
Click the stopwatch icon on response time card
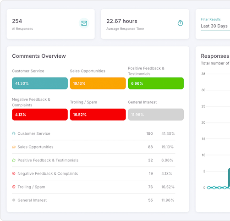pos(180,23)
